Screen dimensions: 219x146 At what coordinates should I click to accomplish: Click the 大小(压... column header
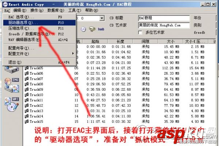tap(196, 42)
